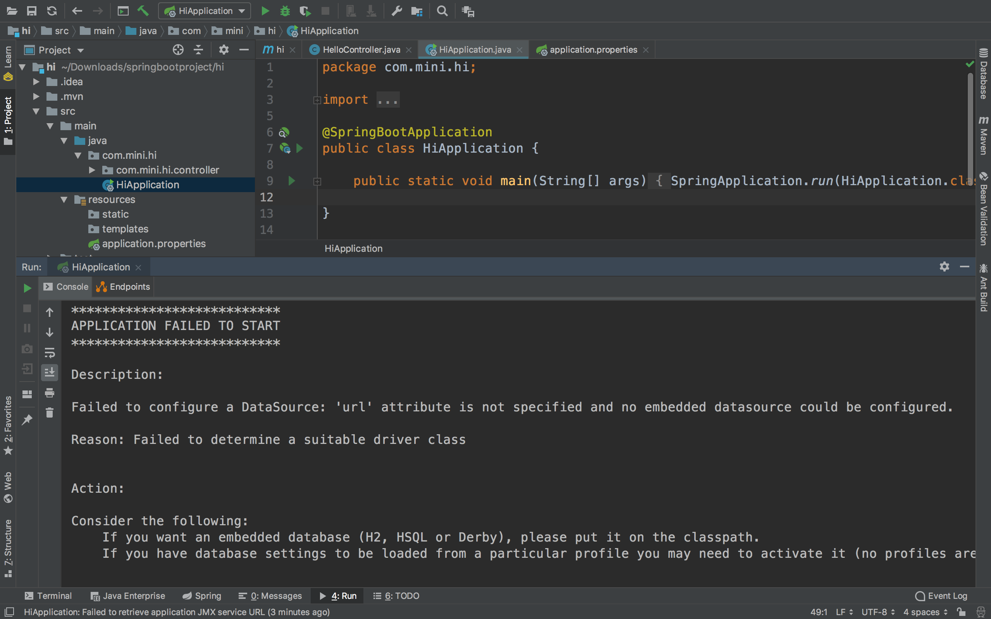Expand the com.mini.hi.controller package
991x619 pixels.
pos(92,170)
